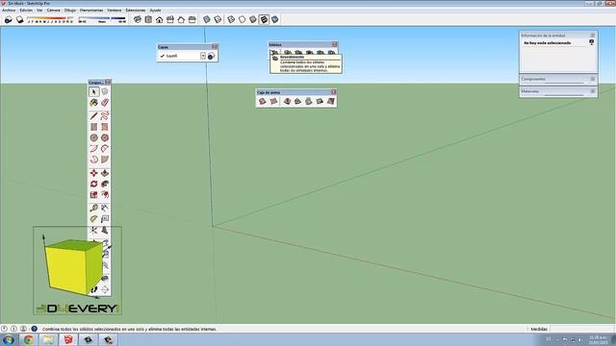Activate sandbox Flip Edge tool
The image size is (616, 346).
331,101
